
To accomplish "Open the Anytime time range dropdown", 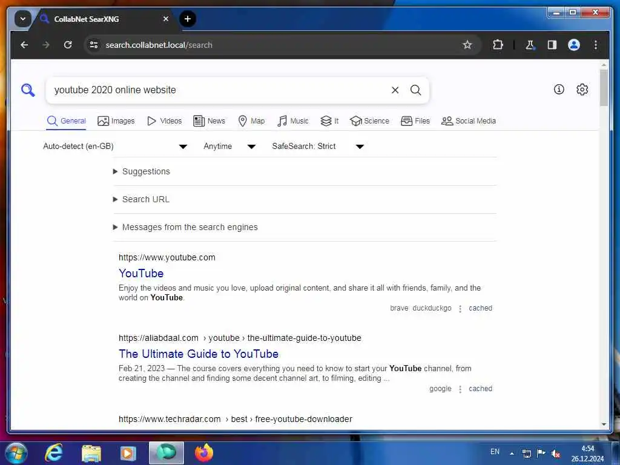I will 229,147.
